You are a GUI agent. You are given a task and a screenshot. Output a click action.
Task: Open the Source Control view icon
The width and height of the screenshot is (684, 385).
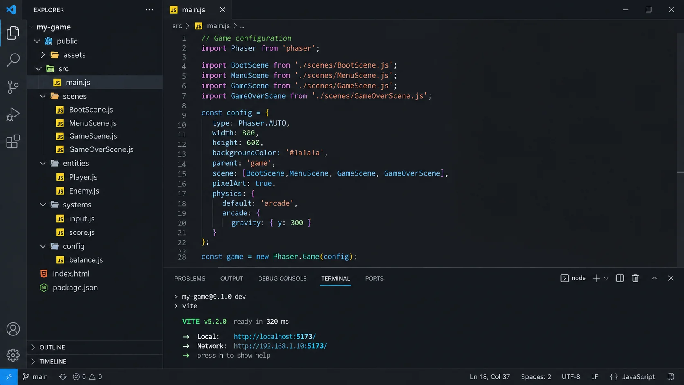(x=13, y=87)
